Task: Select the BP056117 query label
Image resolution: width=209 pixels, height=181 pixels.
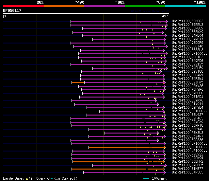Action: coord(12,10)
